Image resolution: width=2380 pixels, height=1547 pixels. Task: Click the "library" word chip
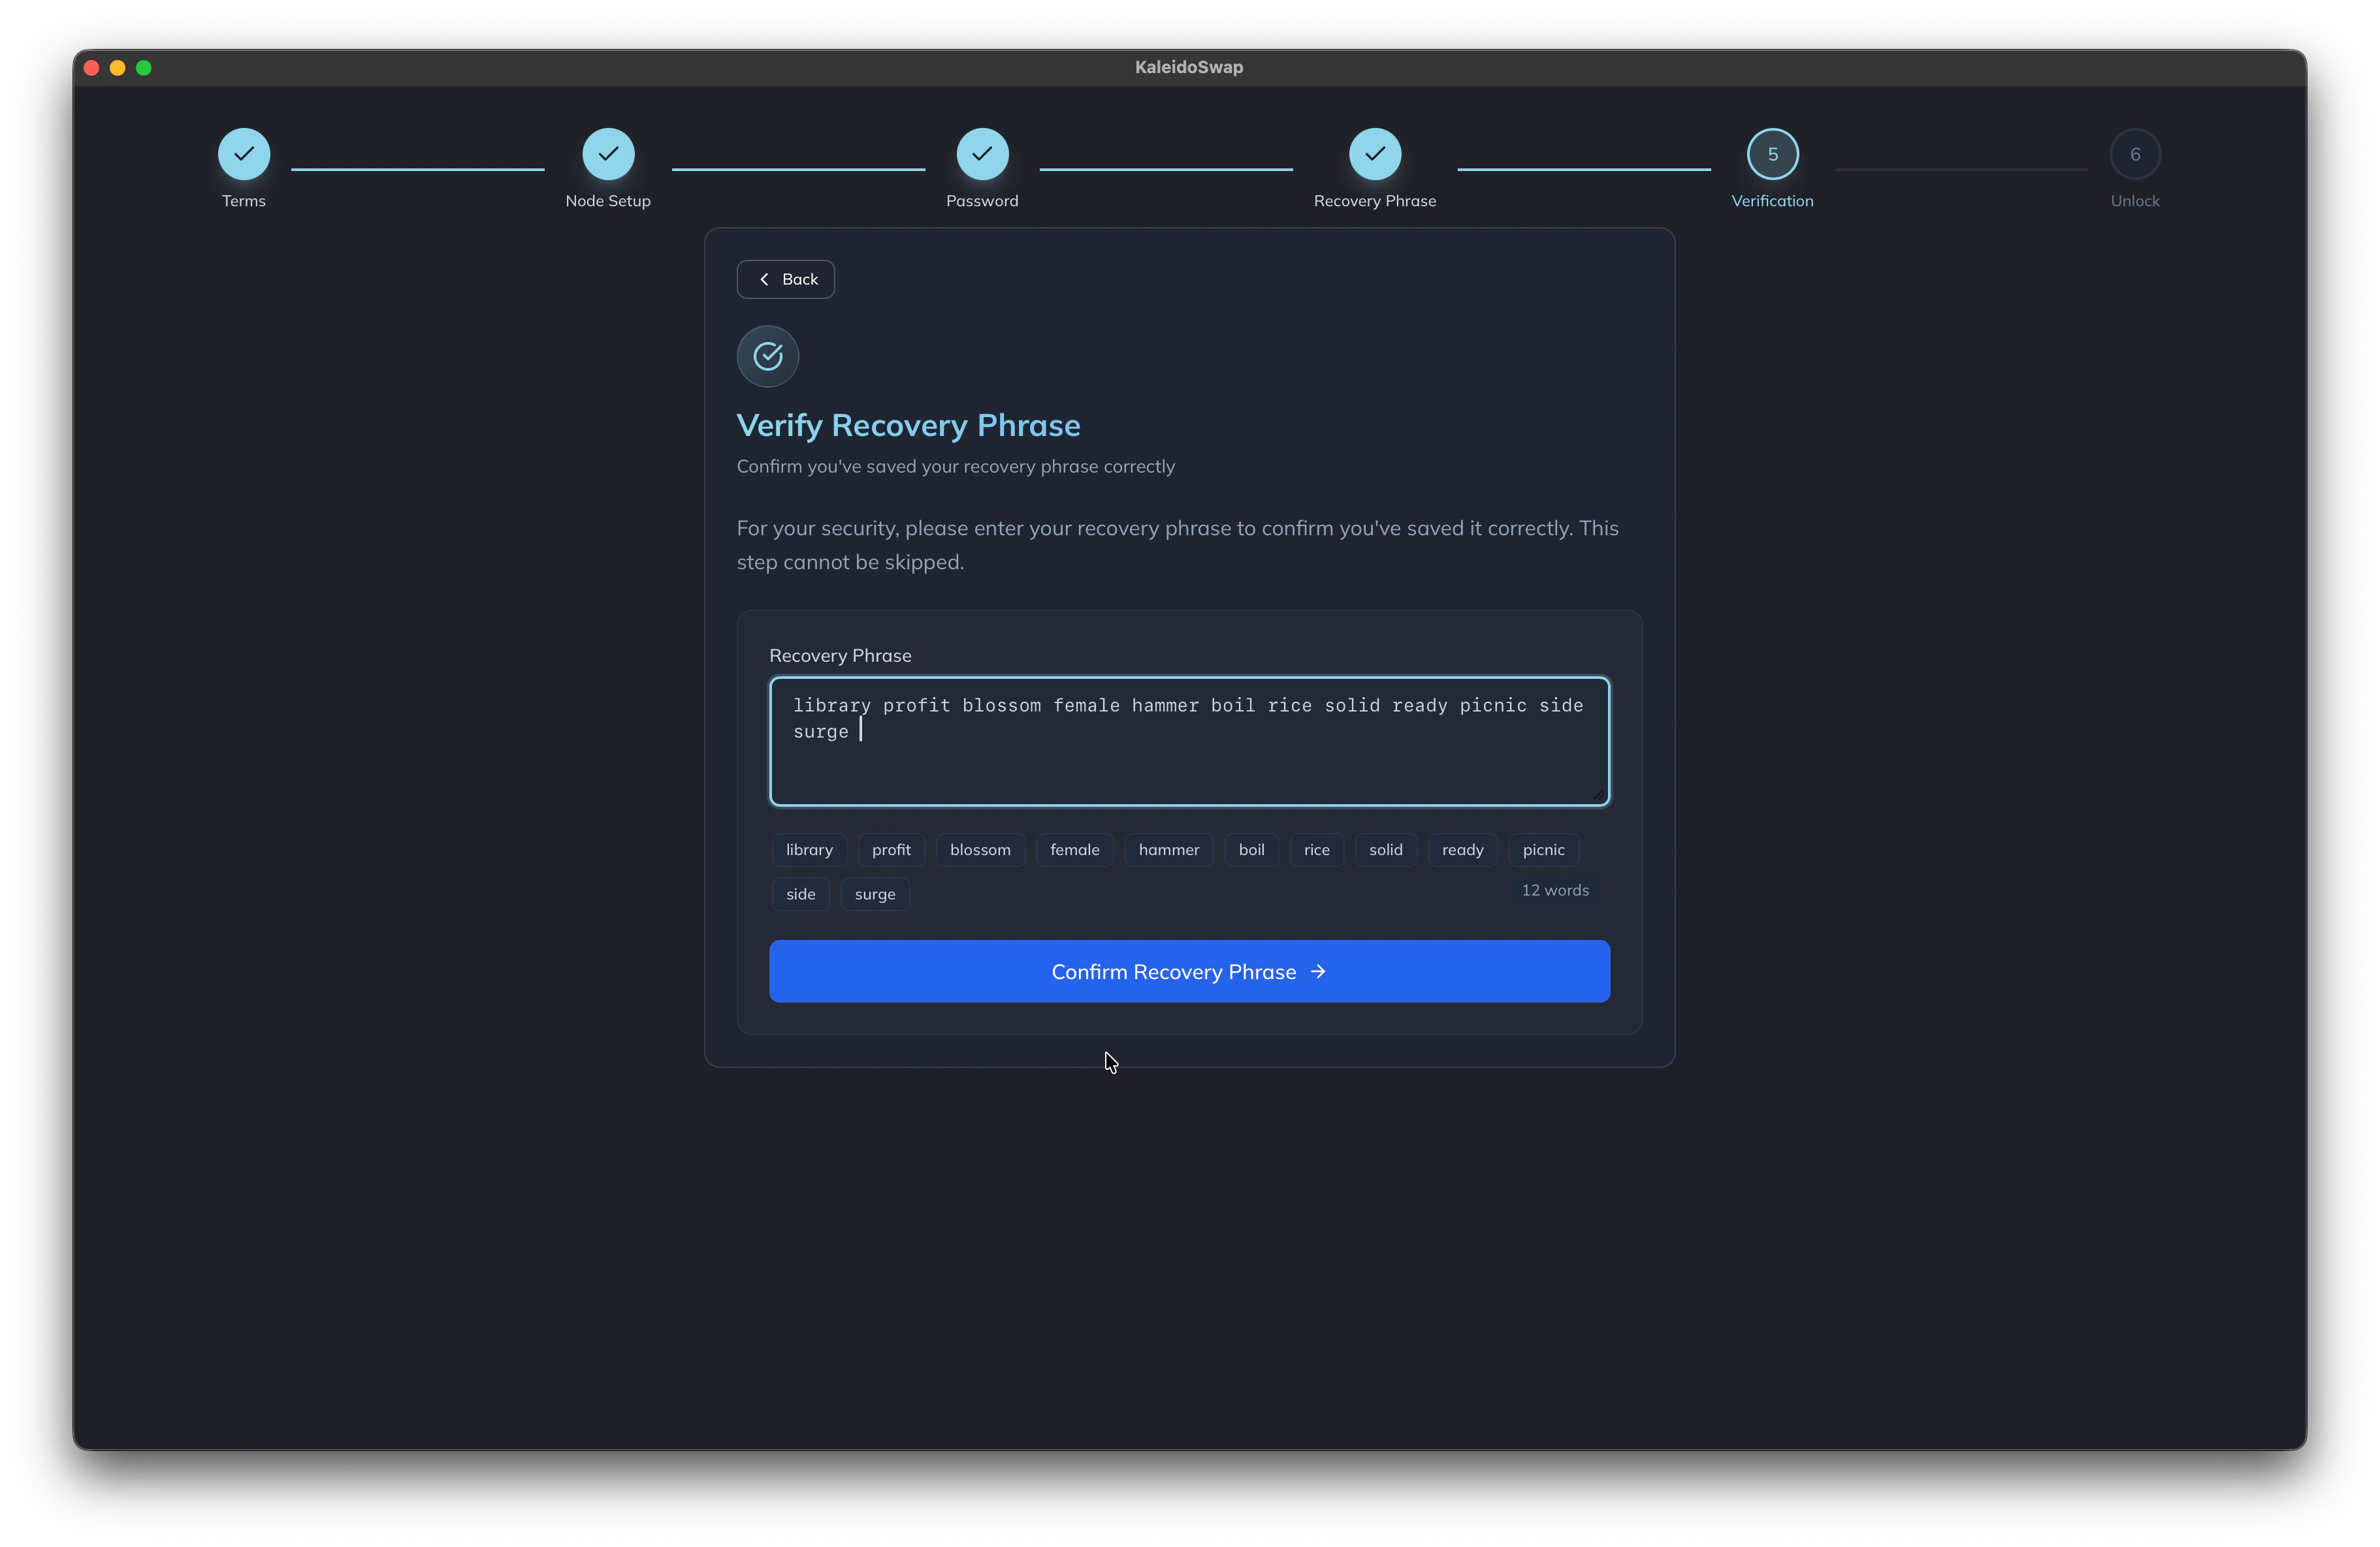pyautogui.click(x=809, y=849)
